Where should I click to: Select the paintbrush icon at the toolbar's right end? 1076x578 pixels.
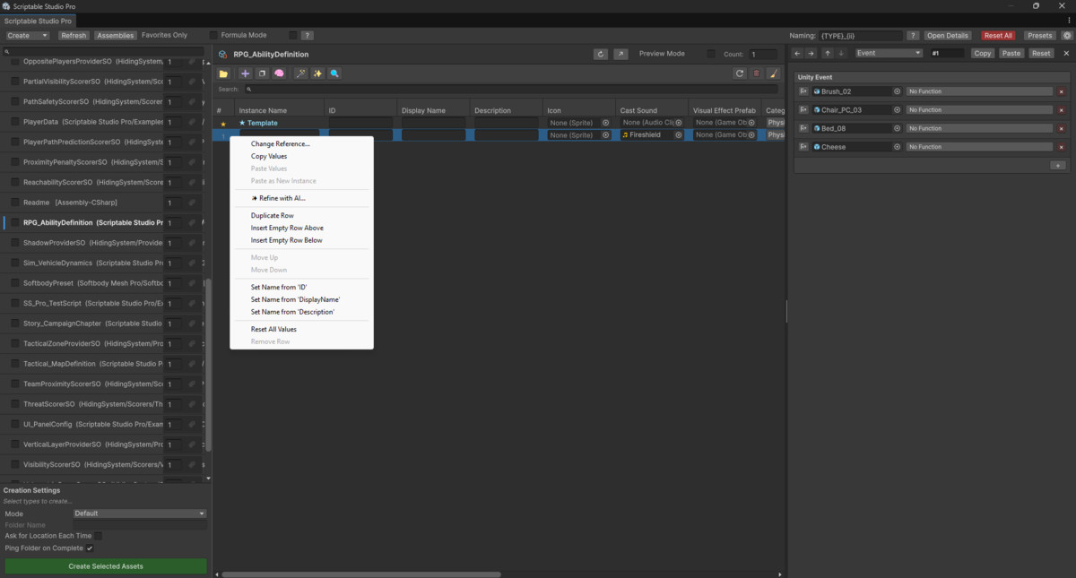(774, 73)
